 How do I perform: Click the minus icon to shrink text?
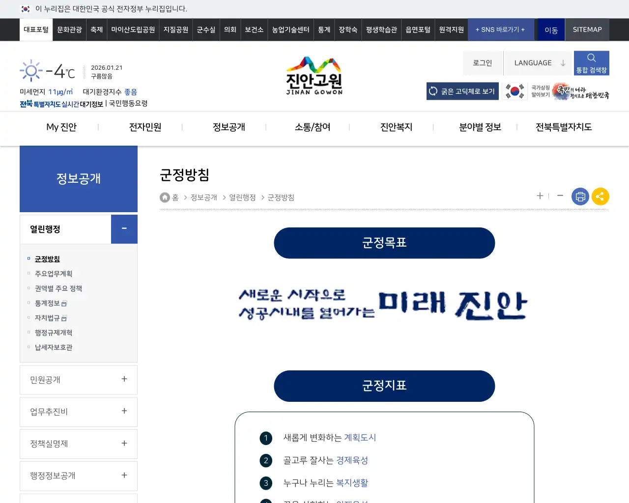click(x=560, y=196)
